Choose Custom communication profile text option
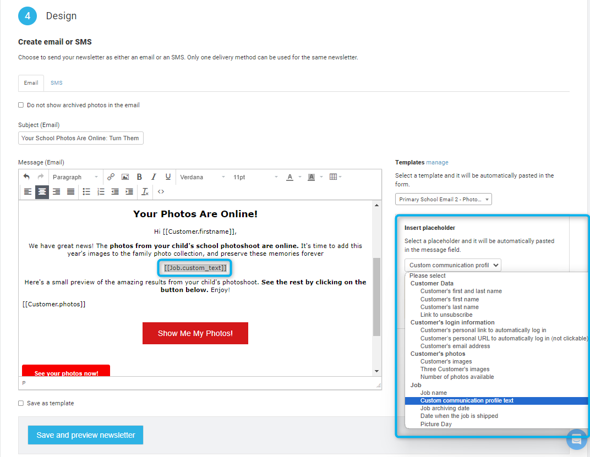Screen dimensions: 590x457 [x=496, y=400]
